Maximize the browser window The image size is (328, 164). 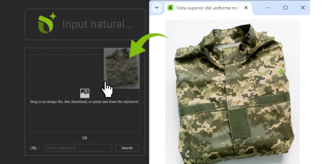tap(285, 8)
